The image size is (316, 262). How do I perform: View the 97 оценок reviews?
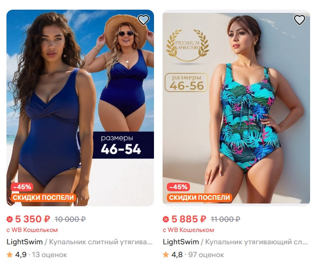tap(206, 254)
